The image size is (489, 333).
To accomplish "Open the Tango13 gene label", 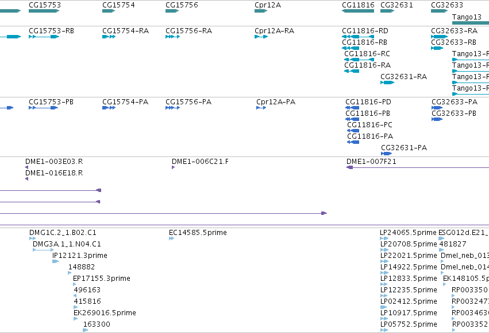I will 467,17.
